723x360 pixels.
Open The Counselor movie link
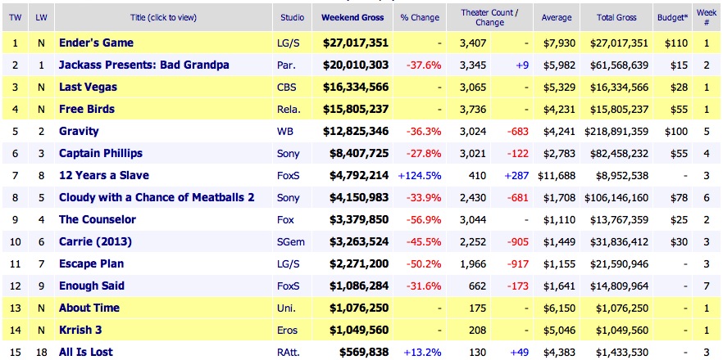click(x=98, y=219)
